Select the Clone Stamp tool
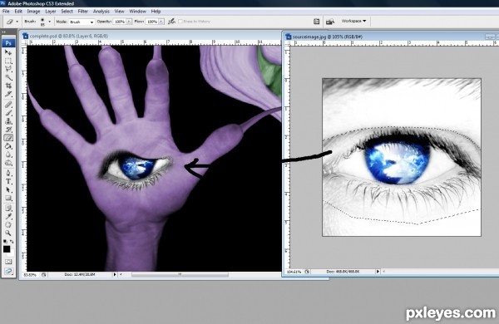This screenshot has width=499, height=324. point(8,121)
